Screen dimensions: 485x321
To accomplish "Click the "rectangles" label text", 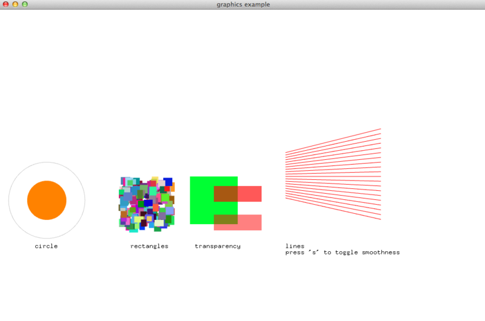I will pos(149,247).
